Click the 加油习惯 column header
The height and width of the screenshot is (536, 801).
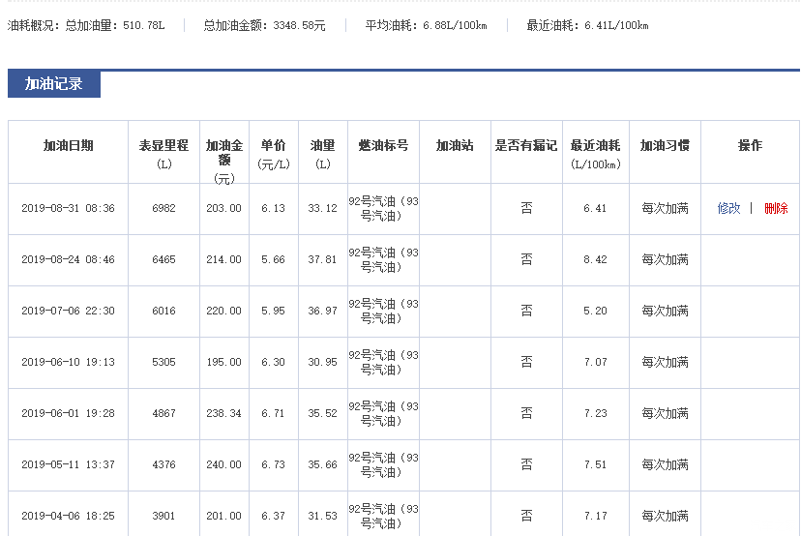click(x=665, y=145)
